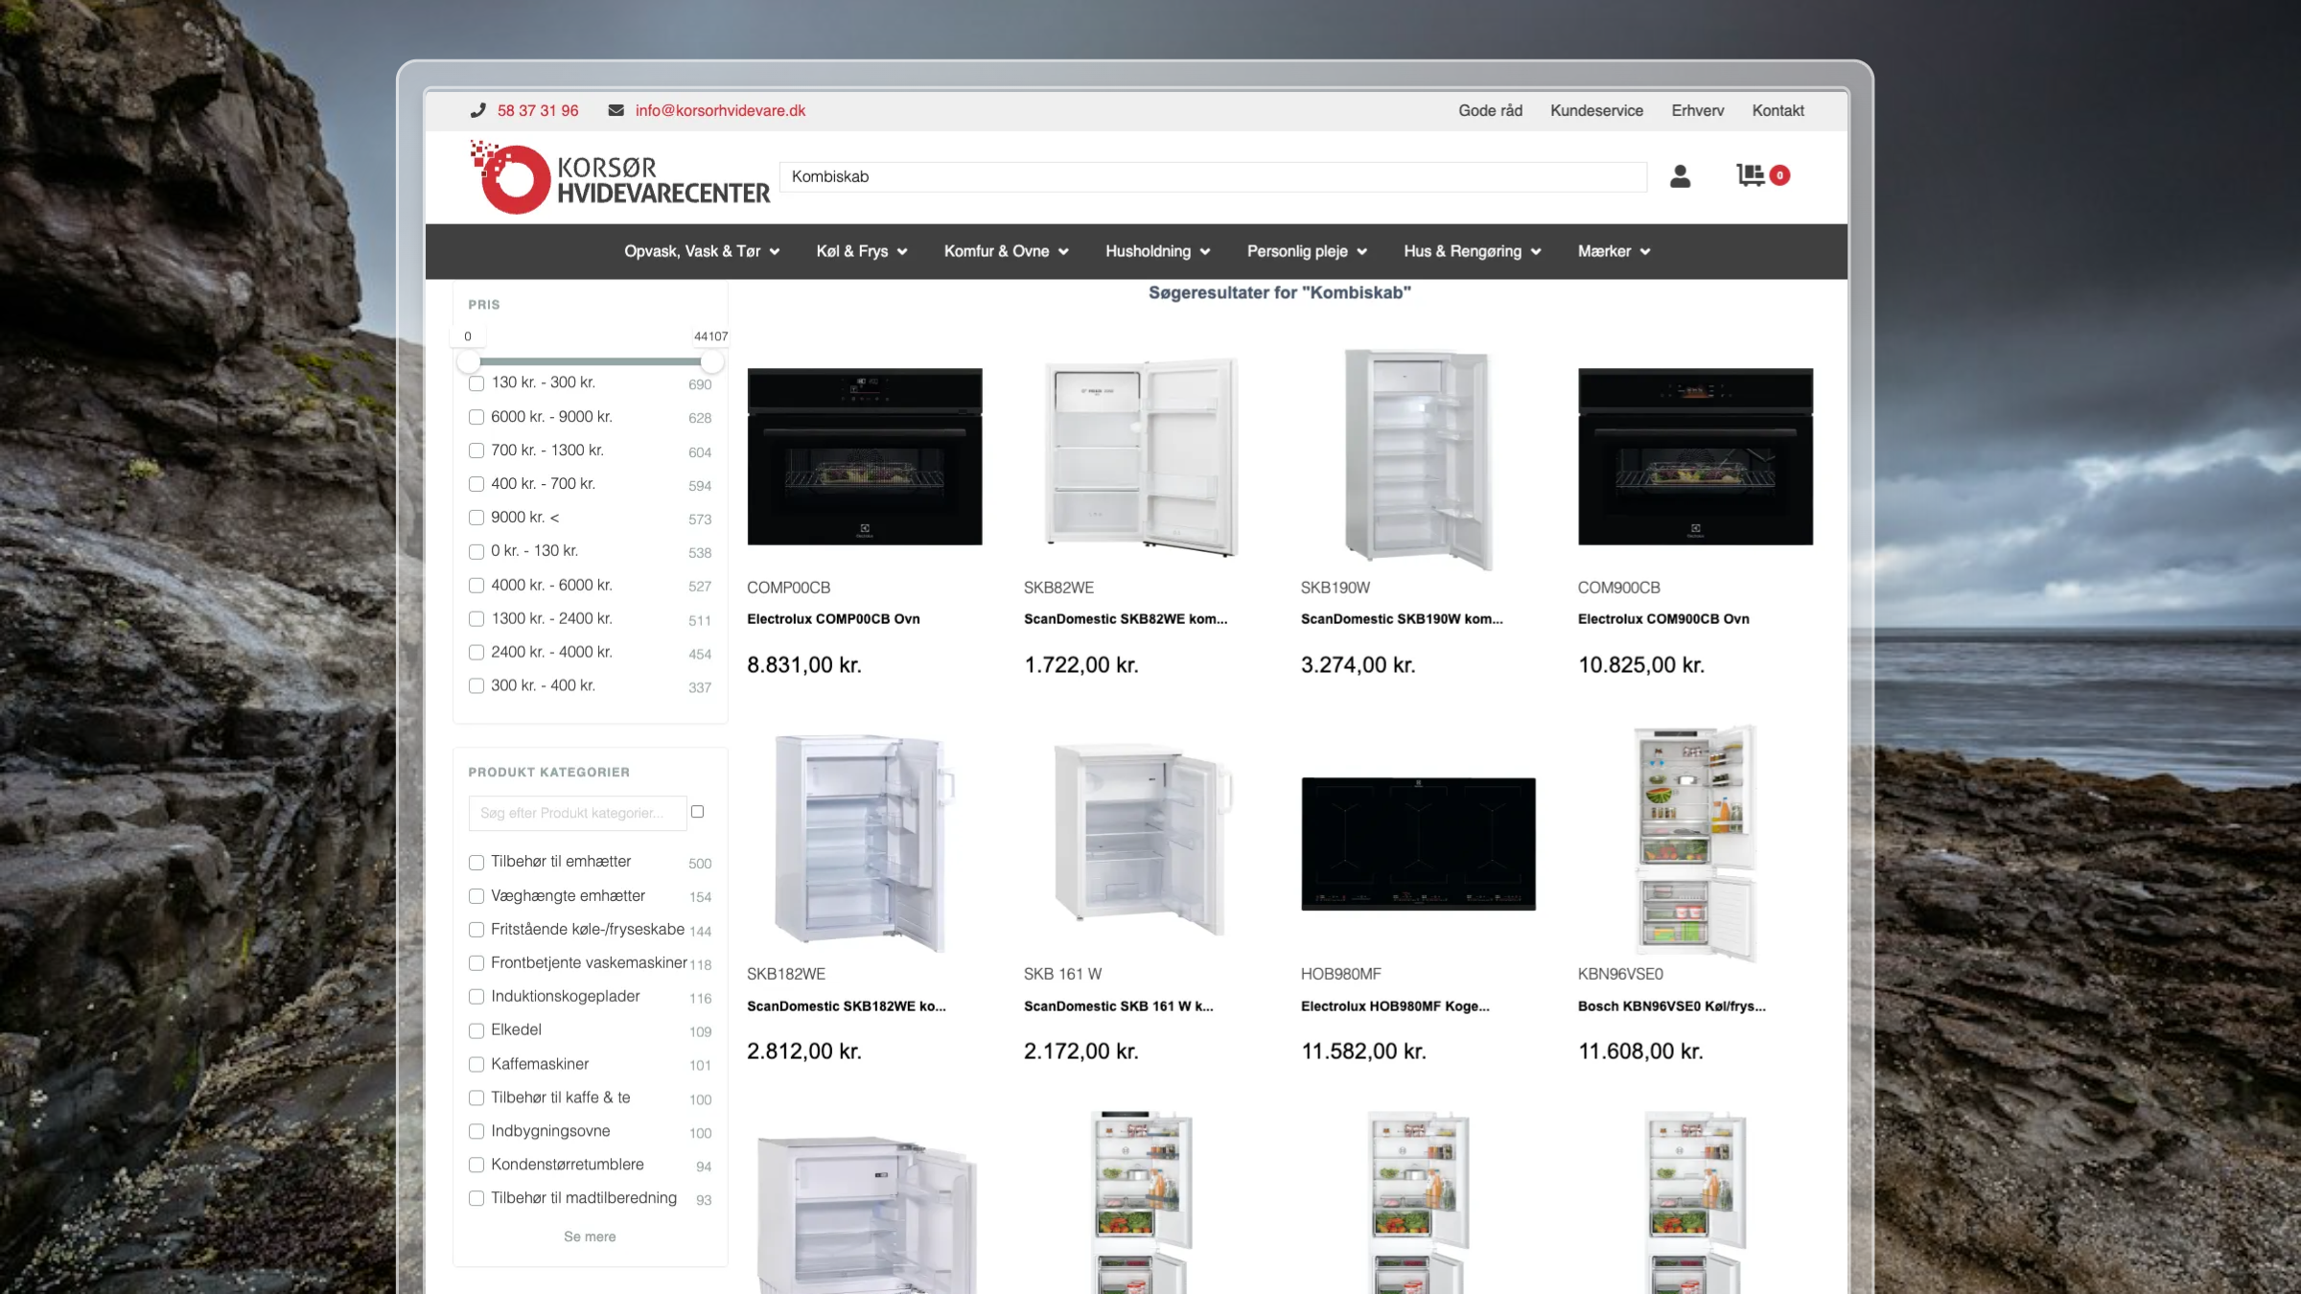The height and width of the screenshot is (1294, 2301).
Task: Open ScanDomestic SKB 161 W fridge image
Action: coord(1141,842)
